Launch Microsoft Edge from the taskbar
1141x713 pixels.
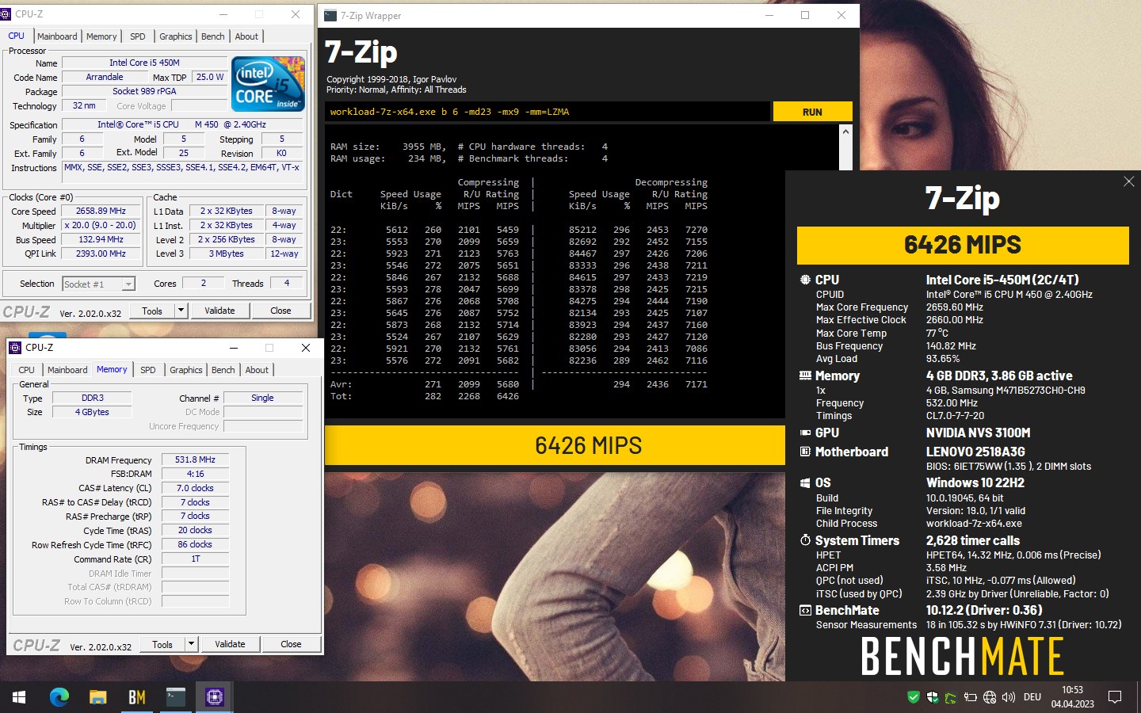pos(59,697)
